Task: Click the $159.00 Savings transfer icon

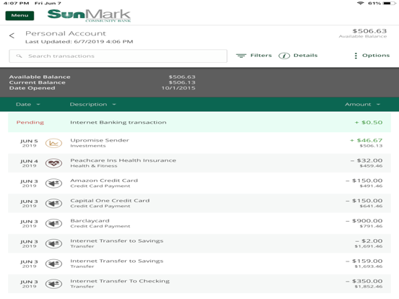Action: [53, 264]
